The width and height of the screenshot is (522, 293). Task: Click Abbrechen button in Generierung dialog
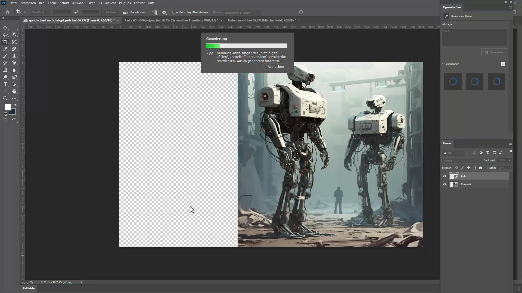[275, 66]
